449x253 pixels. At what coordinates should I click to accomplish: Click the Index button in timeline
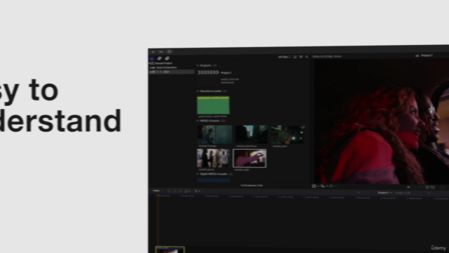(x=156, y=190)
